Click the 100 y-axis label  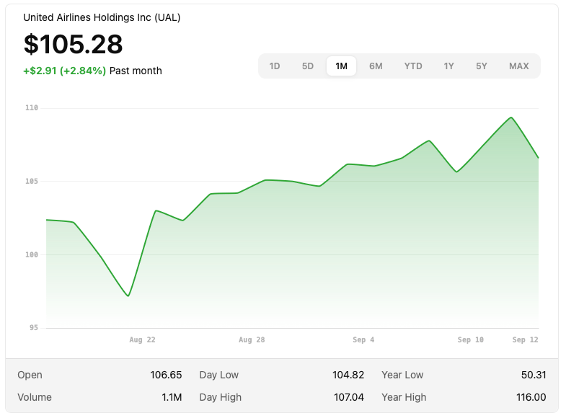point(32,254)
